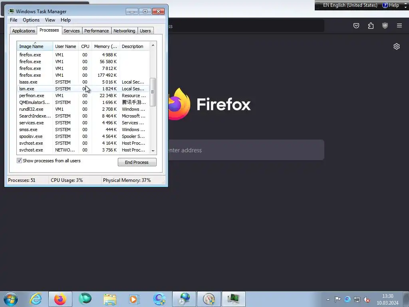This screenshot has width=409, height=307.
Task: Switch to the Performance tab
Action: click(96, 31)
